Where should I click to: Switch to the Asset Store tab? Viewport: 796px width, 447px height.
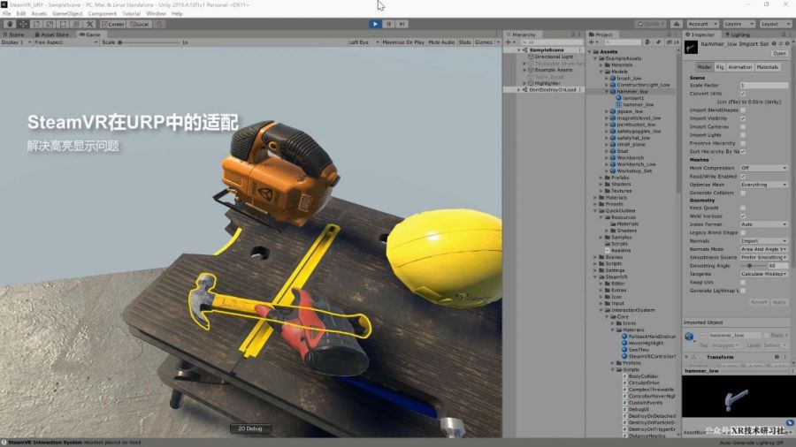pos(52,34)
